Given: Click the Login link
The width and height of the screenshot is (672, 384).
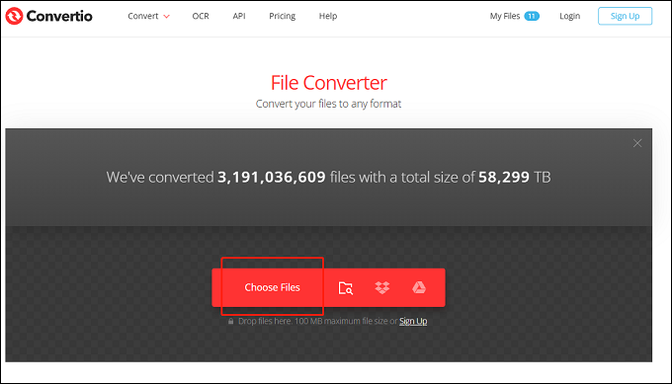Looking at the screenshot, I should coord(569,16).
